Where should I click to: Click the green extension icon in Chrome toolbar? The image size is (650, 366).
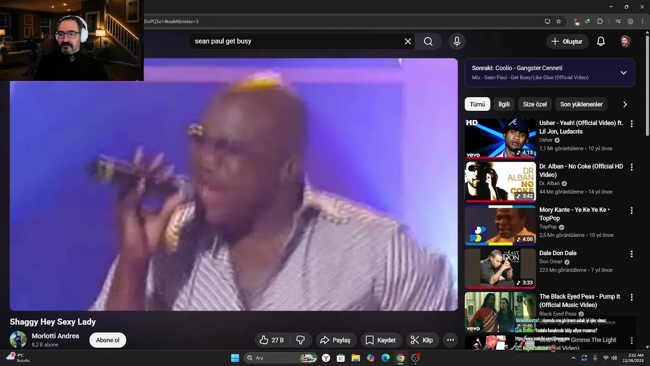(588, 21)
